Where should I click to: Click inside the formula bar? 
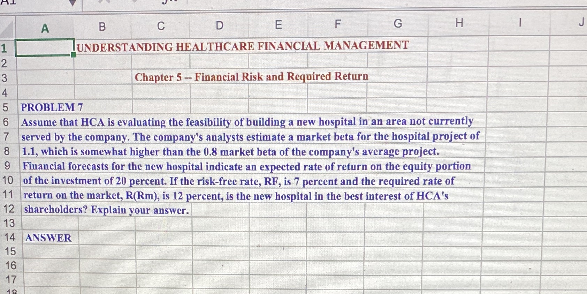(314, 3)
